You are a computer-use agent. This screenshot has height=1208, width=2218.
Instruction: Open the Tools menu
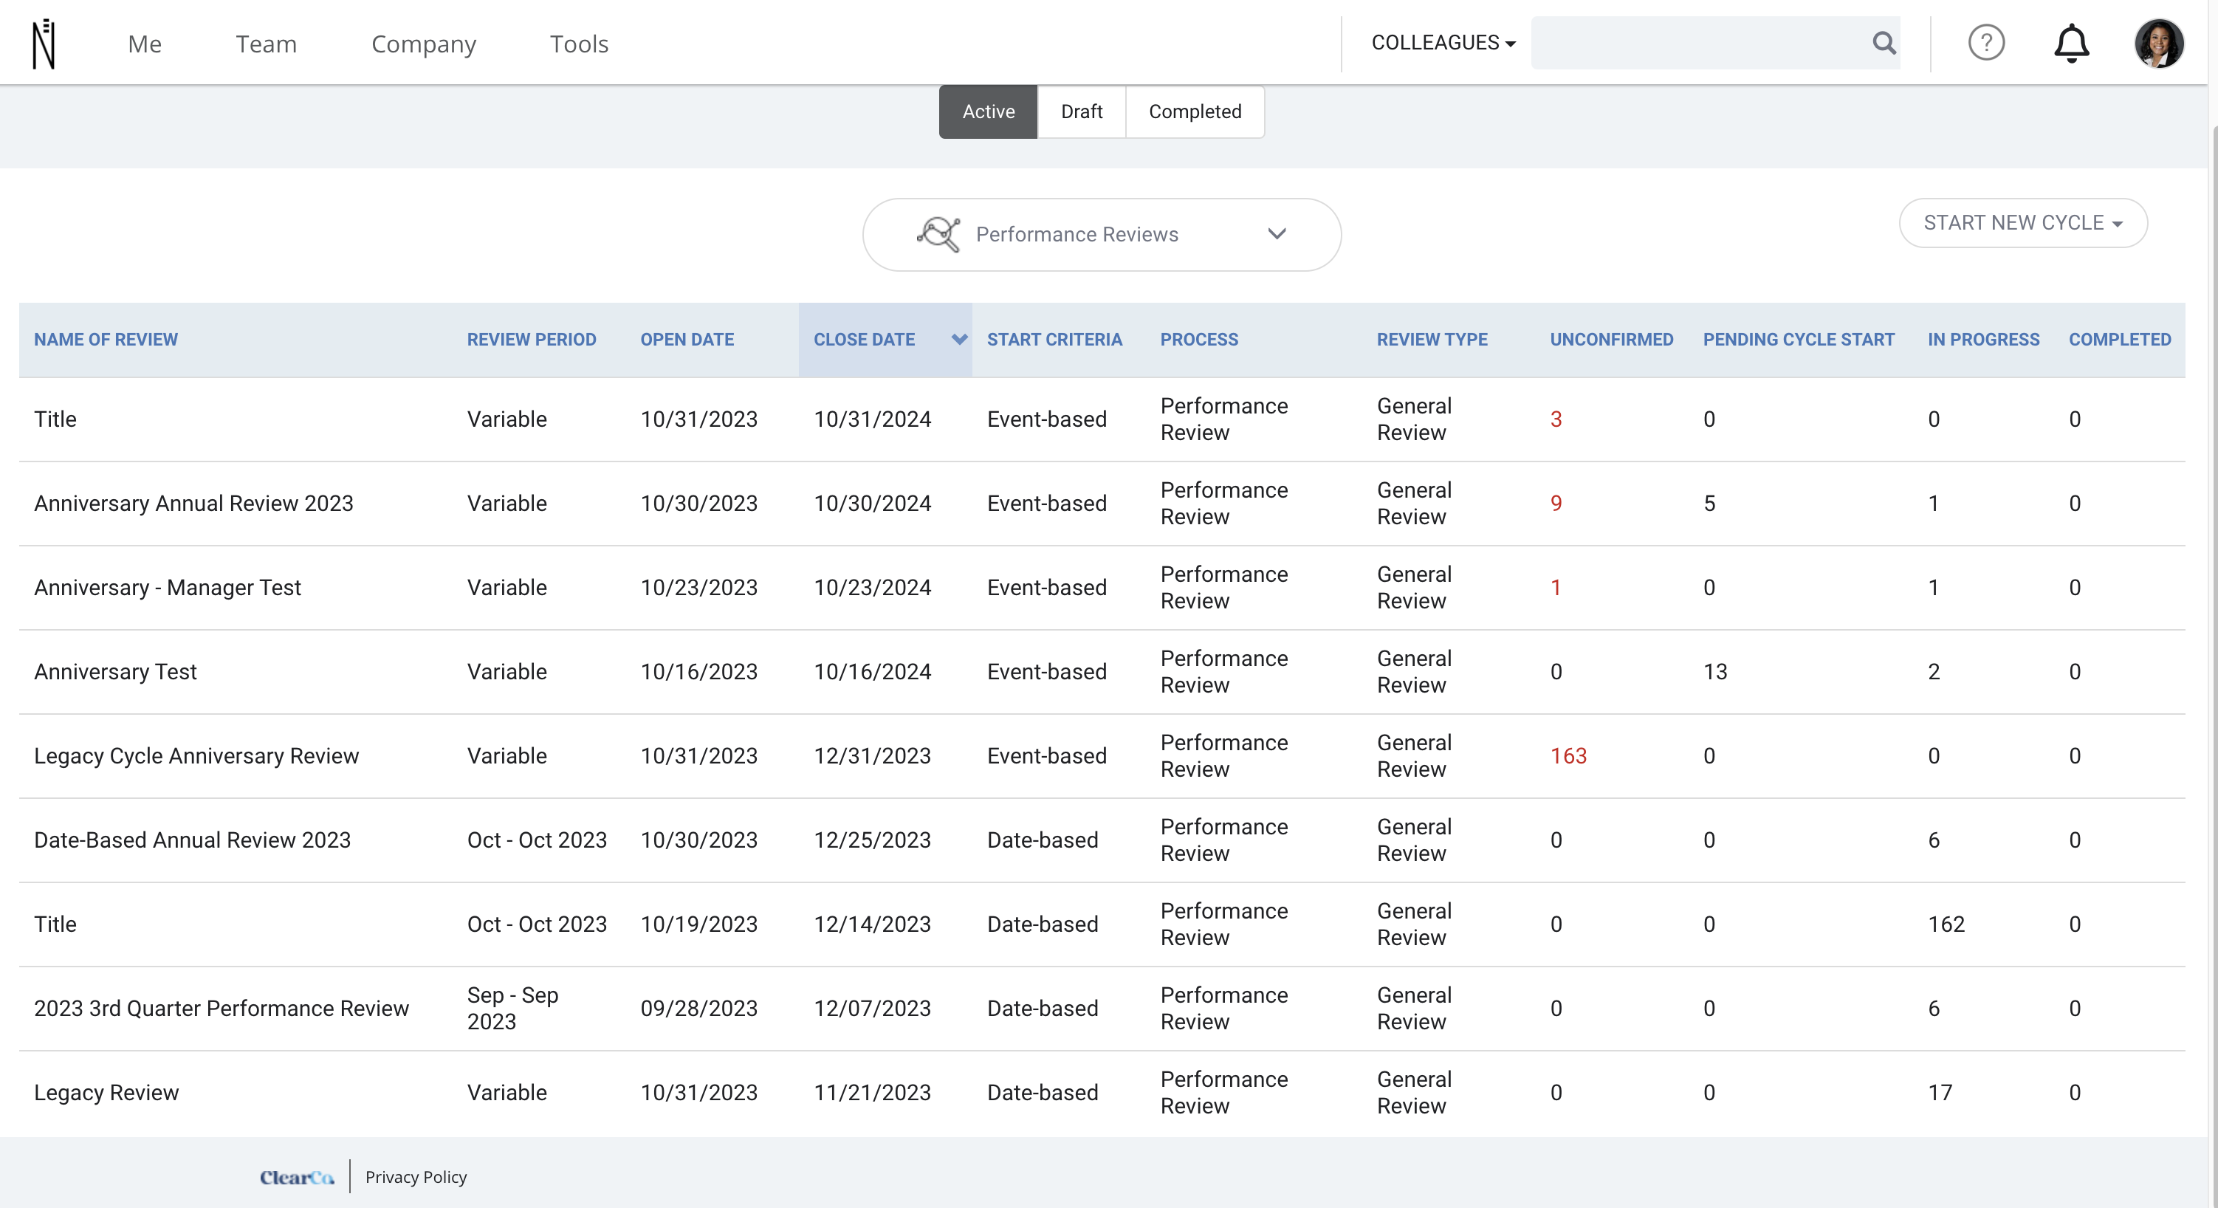(x=579, y=44)
